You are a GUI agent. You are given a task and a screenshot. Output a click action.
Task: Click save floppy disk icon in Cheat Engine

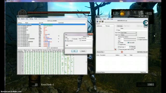point(102,21)
